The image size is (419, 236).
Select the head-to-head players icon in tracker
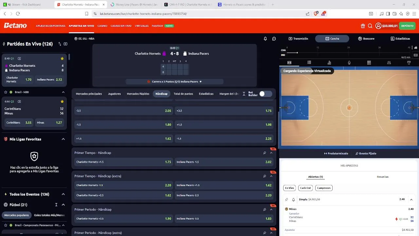[389, 63]
